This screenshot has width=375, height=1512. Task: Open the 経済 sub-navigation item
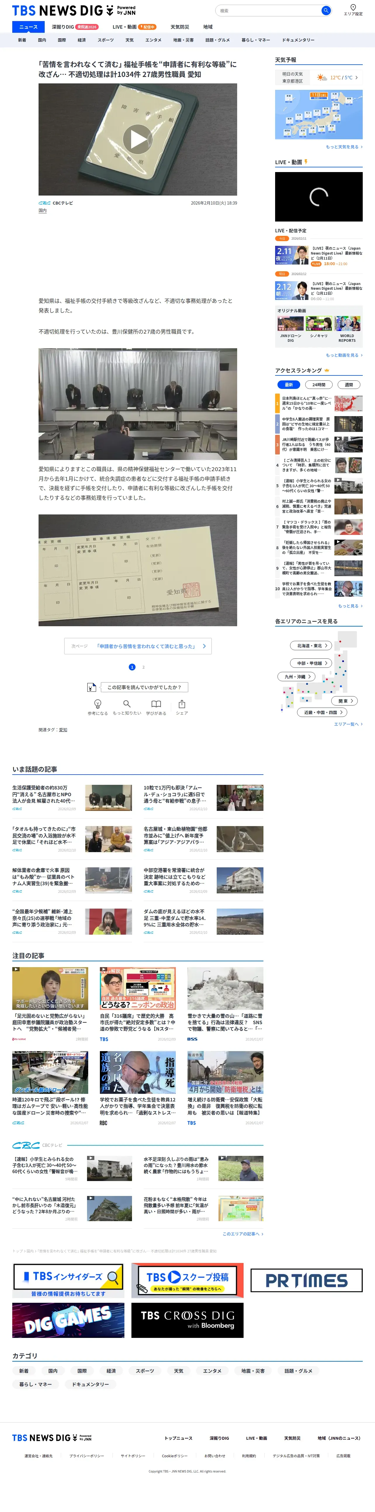[81, 40]
